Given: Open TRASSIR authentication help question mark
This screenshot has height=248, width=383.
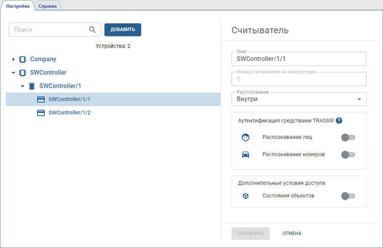Looking at the screenshot, I should click(x=339, y=121).
